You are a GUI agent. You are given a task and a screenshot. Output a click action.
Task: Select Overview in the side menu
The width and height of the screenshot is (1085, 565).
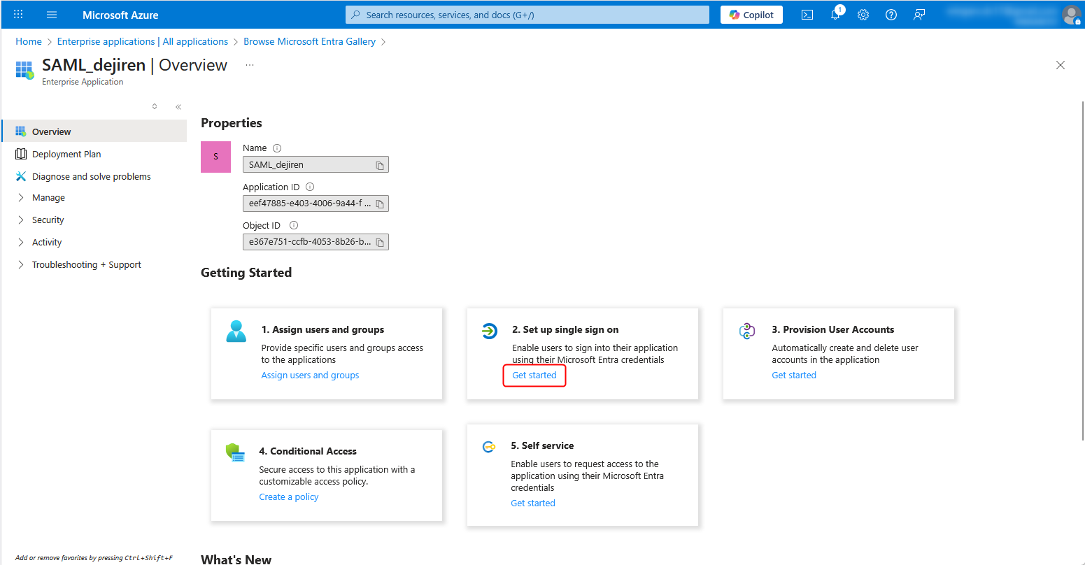[94, 131]
